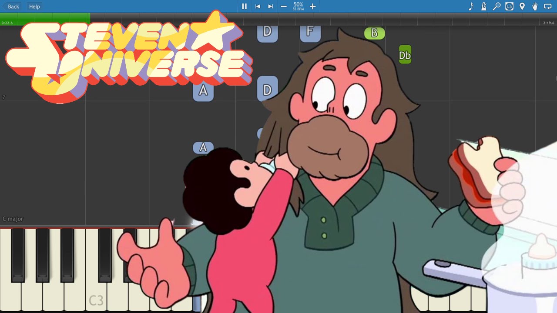The height and width of the screenshot is (313, 557).
Task: Open the musical note settings icon
Action: click(471, 7)
